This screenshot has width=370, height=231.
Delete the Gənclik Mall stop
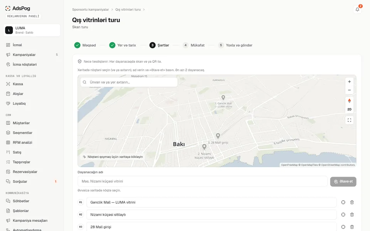point(352,202)
